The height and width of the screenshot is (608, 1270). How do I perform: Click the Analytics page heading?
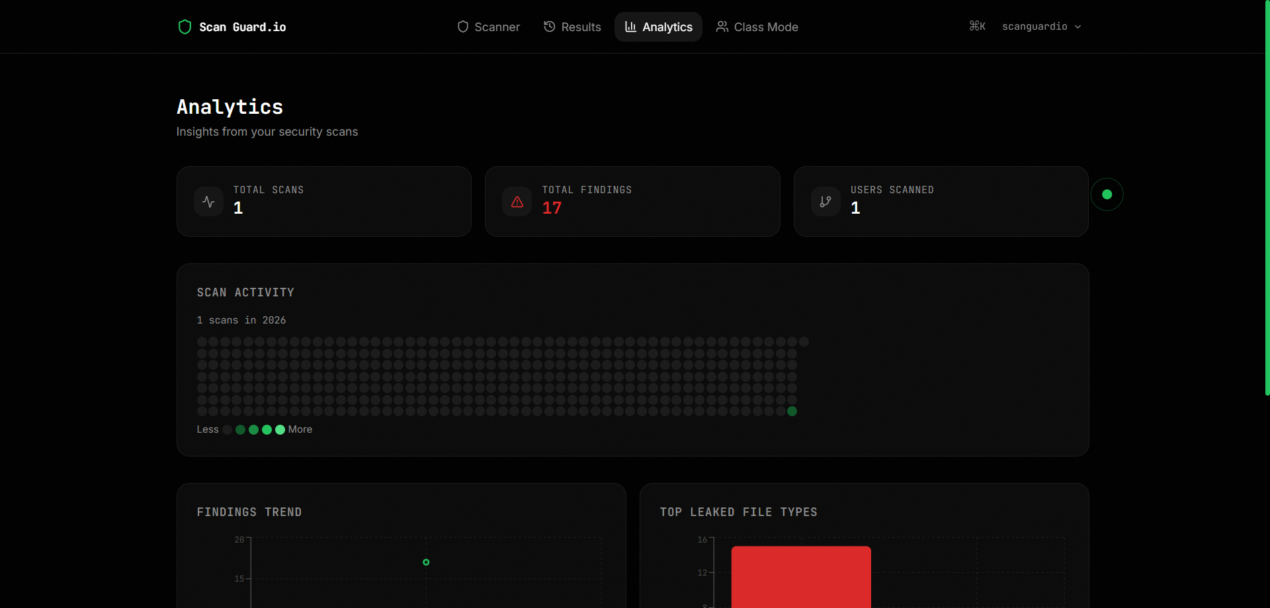[230, 107]
